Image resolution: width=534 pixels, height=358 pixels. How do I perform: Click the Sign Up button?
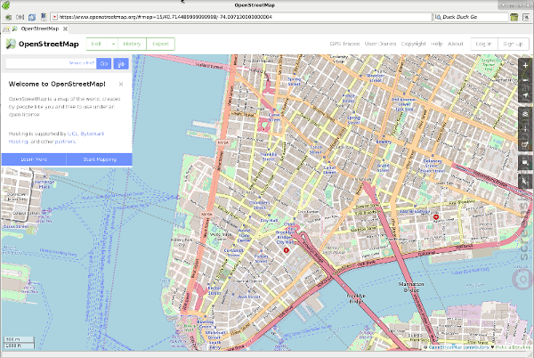(513, 44)
